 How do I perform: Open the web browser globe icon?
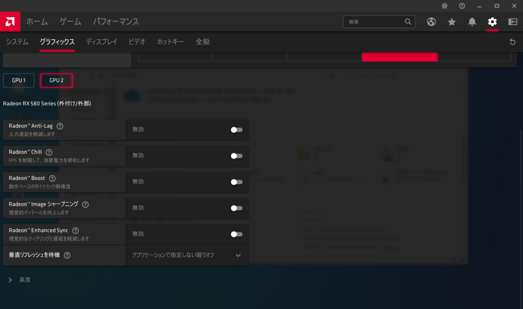(x=431, y=22)
